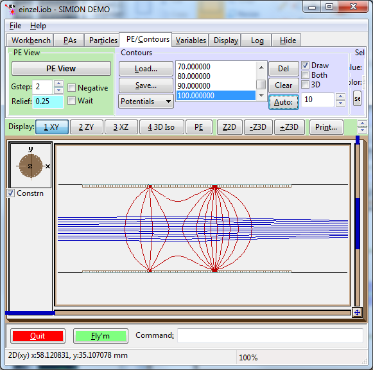This screenshot has height=370, width=373.
Task: Open the Potentials dropdown
Action: point(146,101)
